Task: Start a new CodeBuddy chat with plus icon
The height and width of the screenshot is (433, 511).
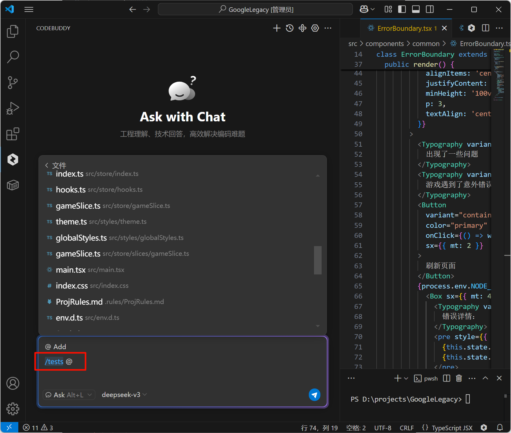Action: (x=276, y=28)
